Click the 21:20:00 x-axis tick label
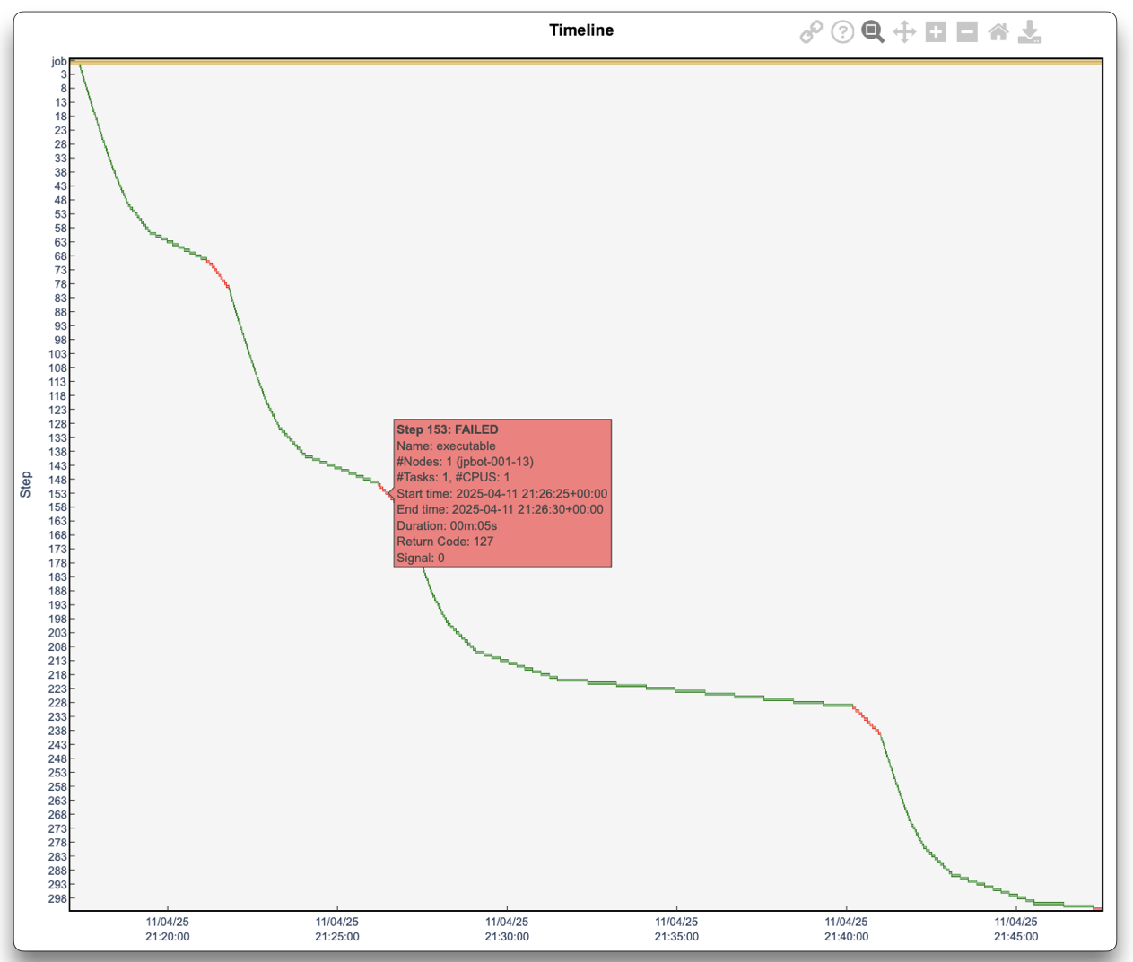 pyautogui.click(x=168, y=929)
